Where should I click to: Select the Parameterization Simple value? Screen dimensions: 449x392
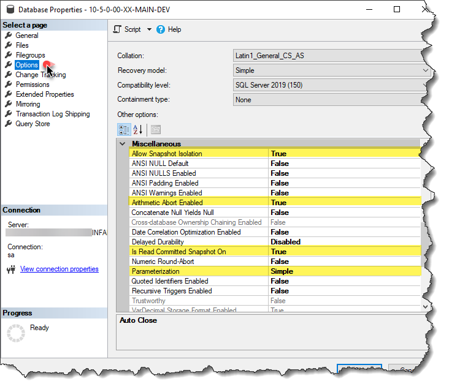(345, 271)
